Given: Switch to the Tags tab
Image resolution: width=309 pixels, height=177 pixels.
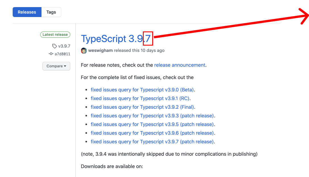Looking at the screenshot, I should point(51,12).
